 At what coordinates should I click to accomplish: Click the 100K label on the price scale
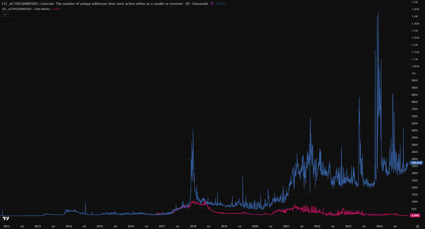415,202
